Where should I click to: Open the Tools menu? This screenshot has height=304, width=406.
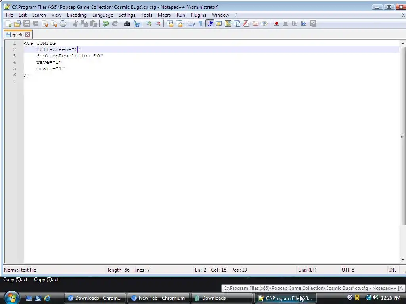tap(146, 15)
